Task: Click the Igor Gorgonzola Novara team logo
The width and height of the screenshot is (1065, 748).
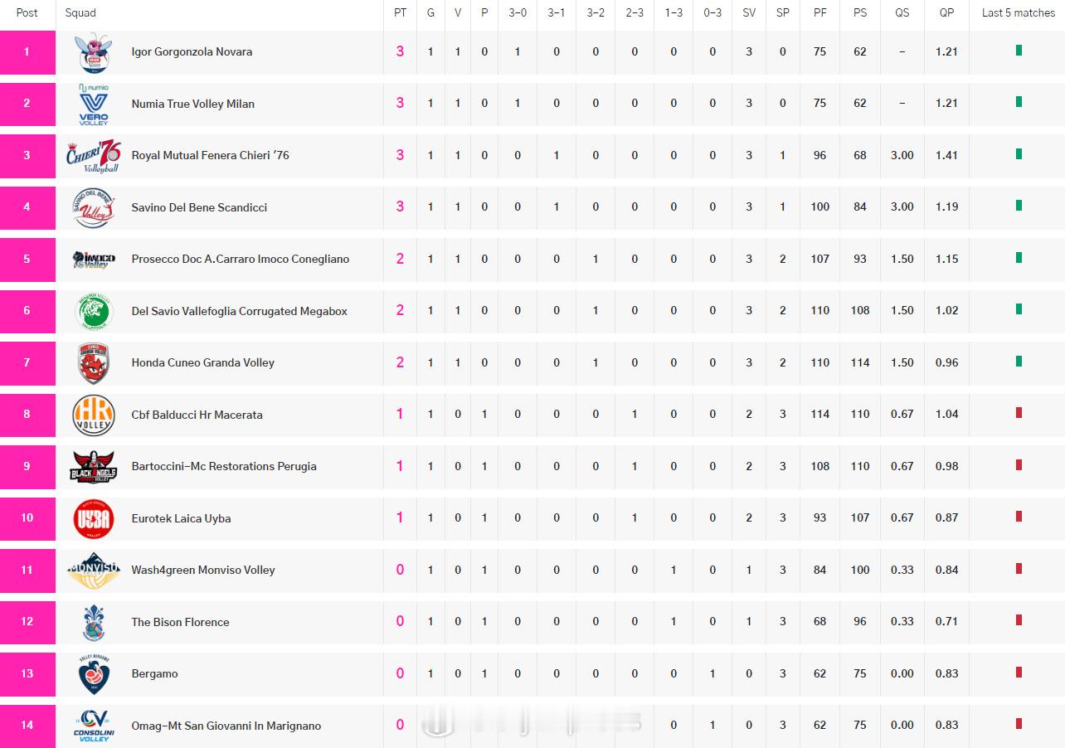Action: 94,52
